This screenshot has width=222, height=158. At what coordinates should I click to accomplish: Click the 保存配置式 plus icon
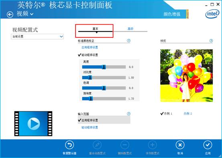[x=153, y=145]
